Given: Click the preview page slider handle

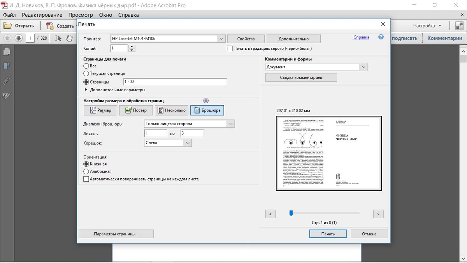Looking at the screenshot, I should coord(291,213).
